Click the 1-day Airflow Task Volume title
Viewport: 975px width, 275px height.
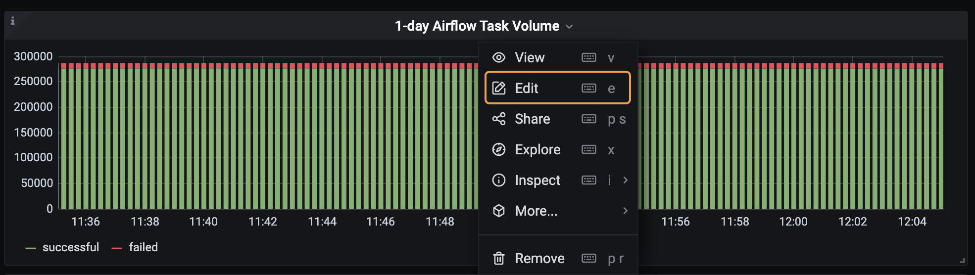coord(477,26)
